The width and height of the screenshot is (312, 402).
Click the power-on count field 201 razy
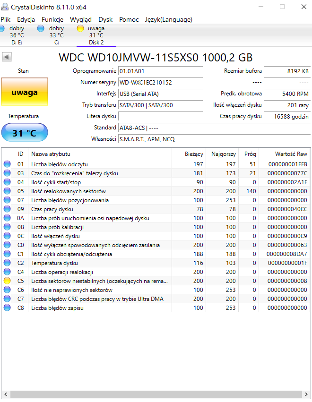coord(287,105)
